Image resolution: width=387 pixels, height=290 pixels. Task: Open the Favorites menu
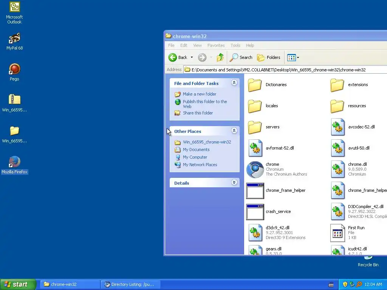pos(216,45)
